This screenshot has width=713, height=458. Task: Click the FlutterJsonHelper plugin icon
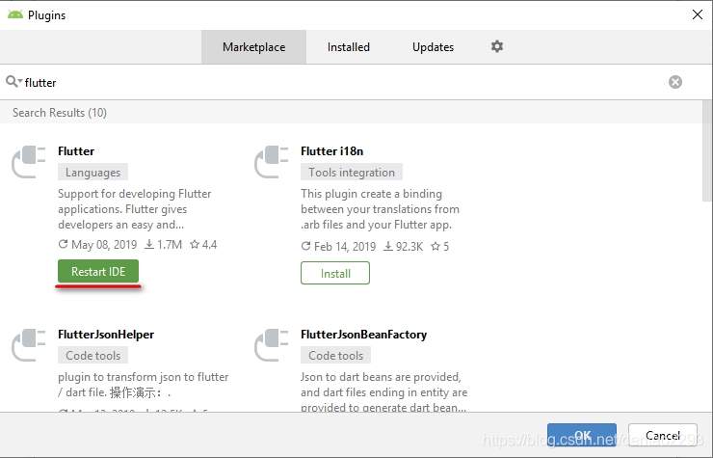(x=29, y=345)
